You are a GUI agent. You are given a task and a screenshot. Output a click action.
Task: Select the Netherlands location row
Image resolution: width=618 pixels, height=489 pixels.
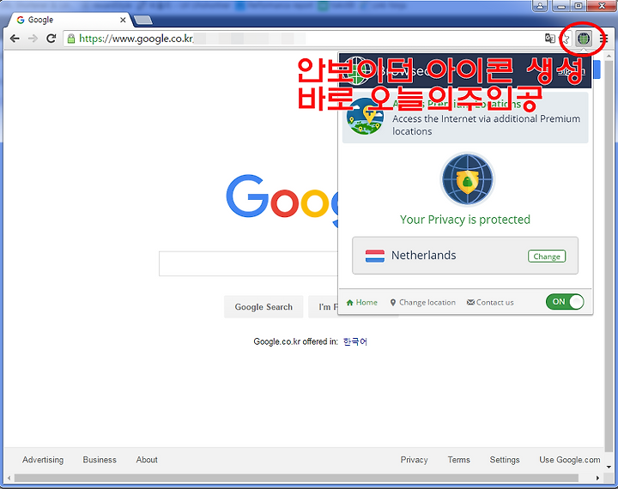tap(465, 256)
